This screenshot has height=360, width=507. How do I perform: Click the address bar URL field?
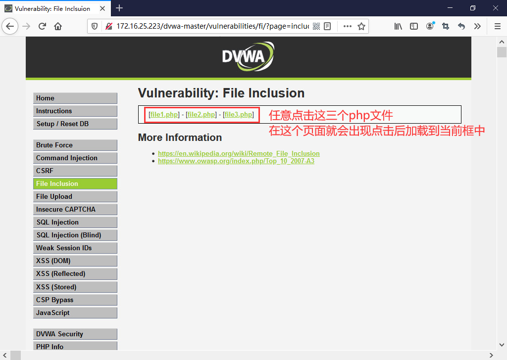coord(212,26)
